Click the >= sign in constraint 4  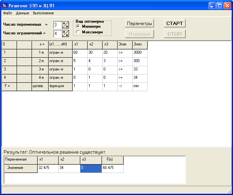click(x=125, y=78)
